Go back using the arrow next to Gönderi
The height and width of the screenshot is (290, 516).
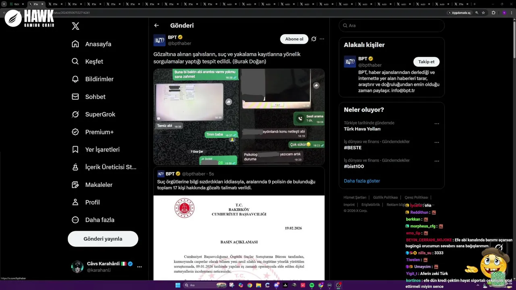click(x=156, y=25)
